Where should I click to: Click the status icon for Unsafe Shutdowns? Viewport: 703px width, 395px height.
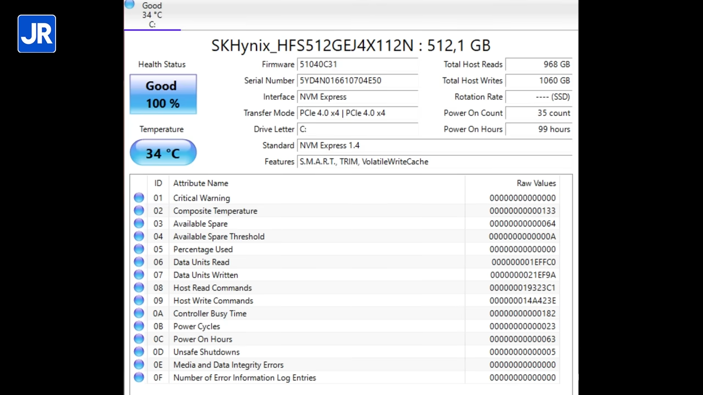pos(138,352)
